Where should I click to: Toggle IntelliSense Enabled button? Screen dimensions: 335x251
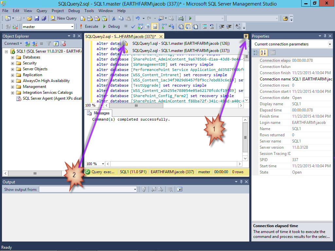pos(155,27)
